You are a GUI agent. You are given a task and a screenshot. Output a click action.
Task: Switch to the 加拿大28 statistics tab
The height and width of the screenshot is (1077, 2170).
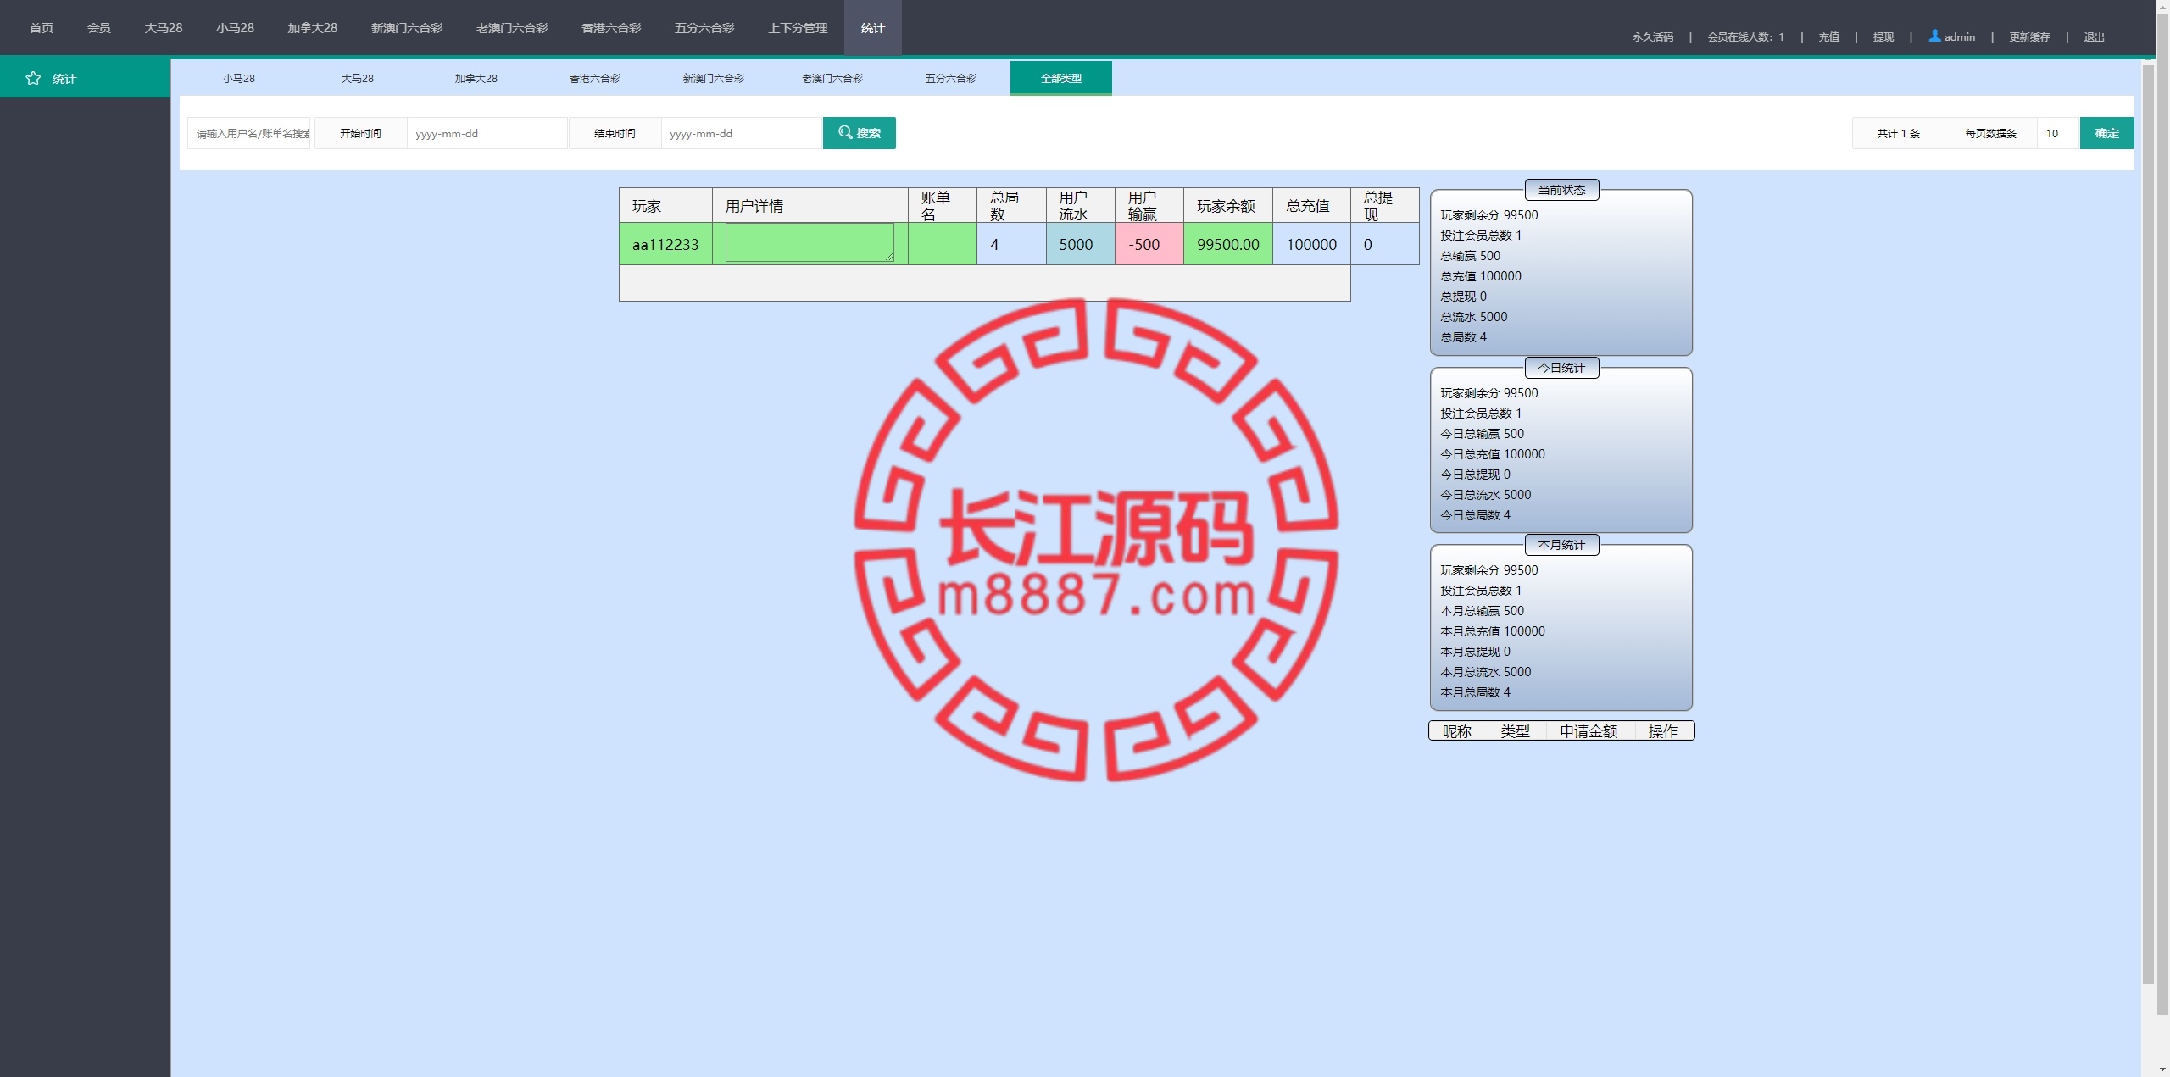(476, 78)
